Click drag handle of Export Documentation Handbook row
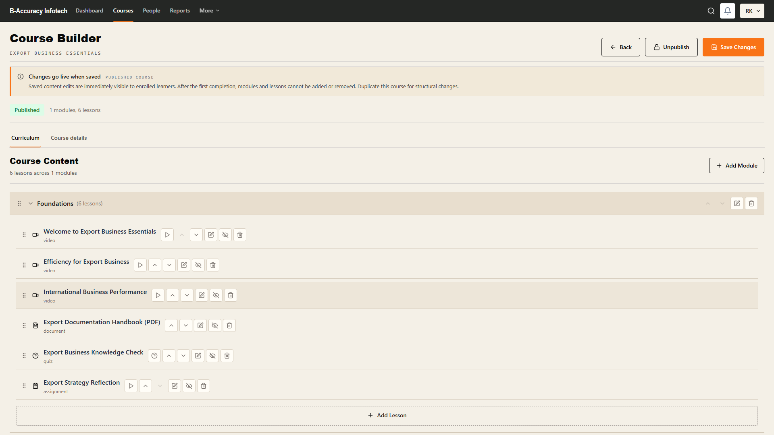 (24, 325)
